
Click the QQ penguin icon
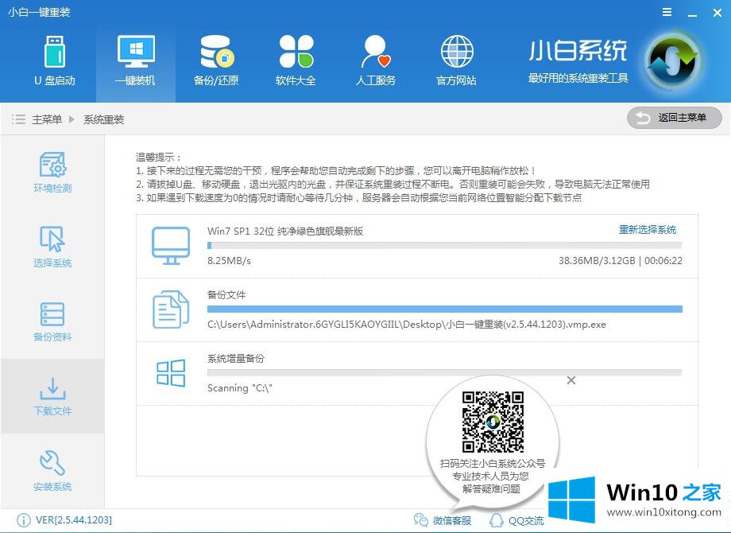[497, 520]
